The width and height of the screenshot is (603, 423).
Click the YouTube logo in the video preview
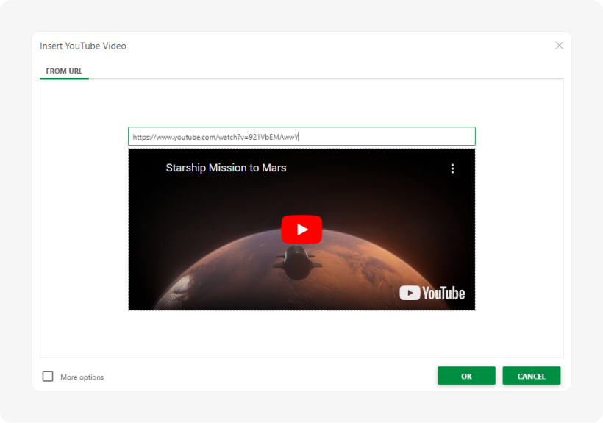tap(432, 293)
